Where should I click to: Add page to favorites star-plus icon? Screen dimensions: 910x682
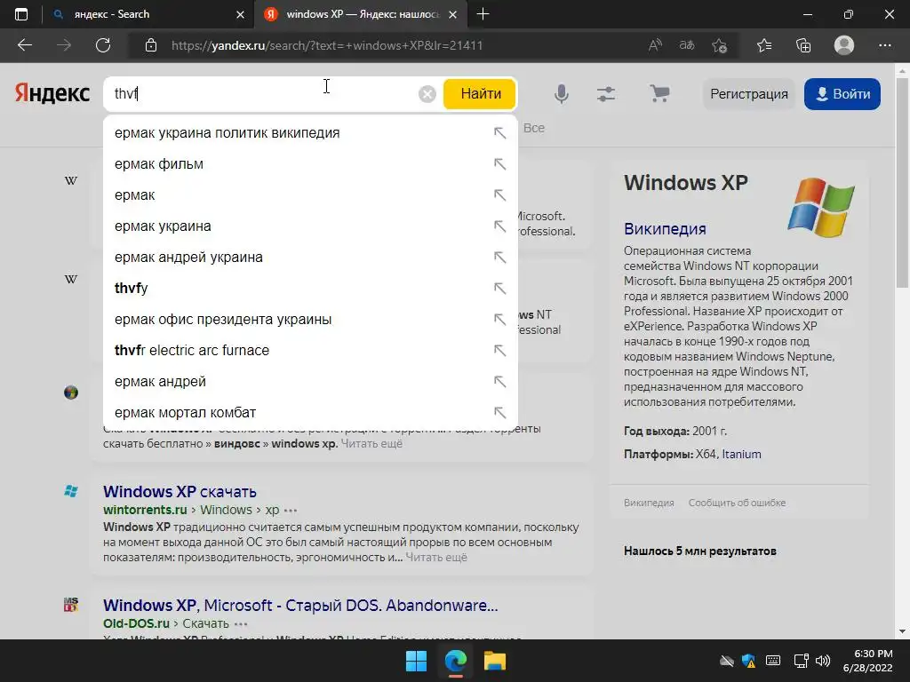pos(719,45)
